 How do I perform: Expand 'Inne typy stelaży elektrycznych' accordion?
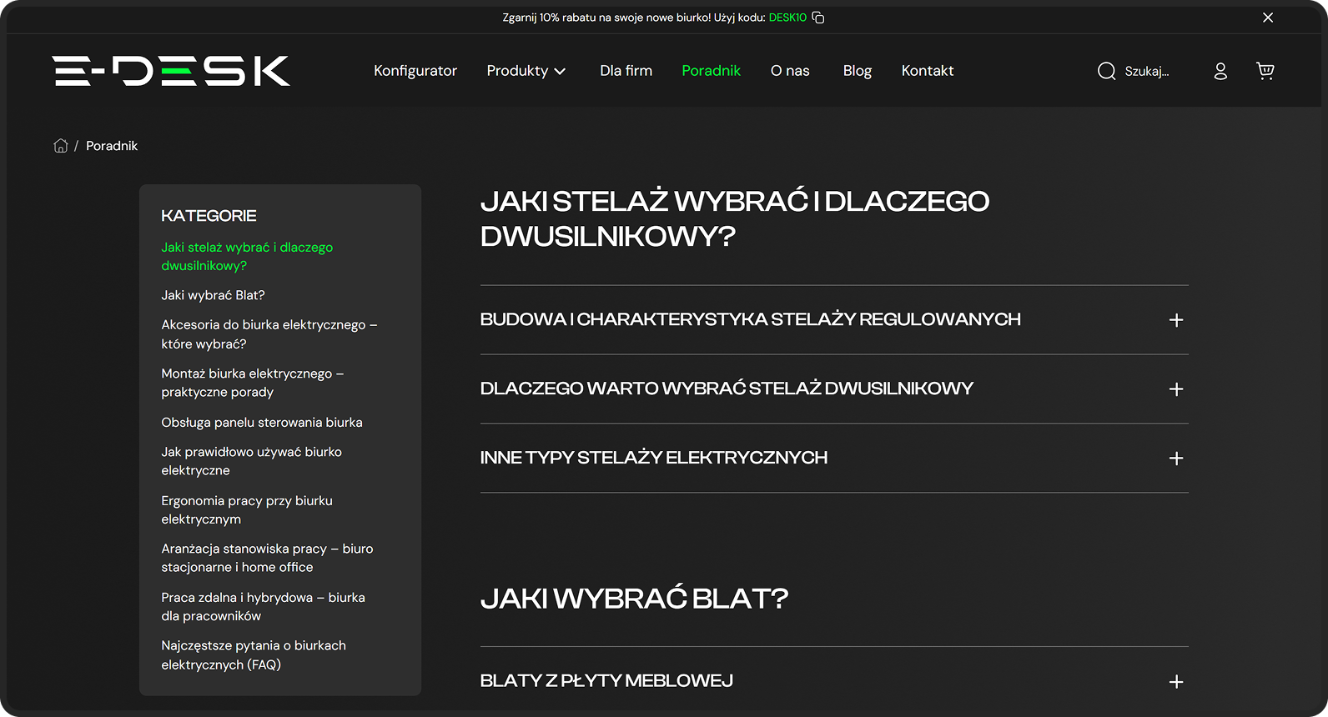(1175, 459)
